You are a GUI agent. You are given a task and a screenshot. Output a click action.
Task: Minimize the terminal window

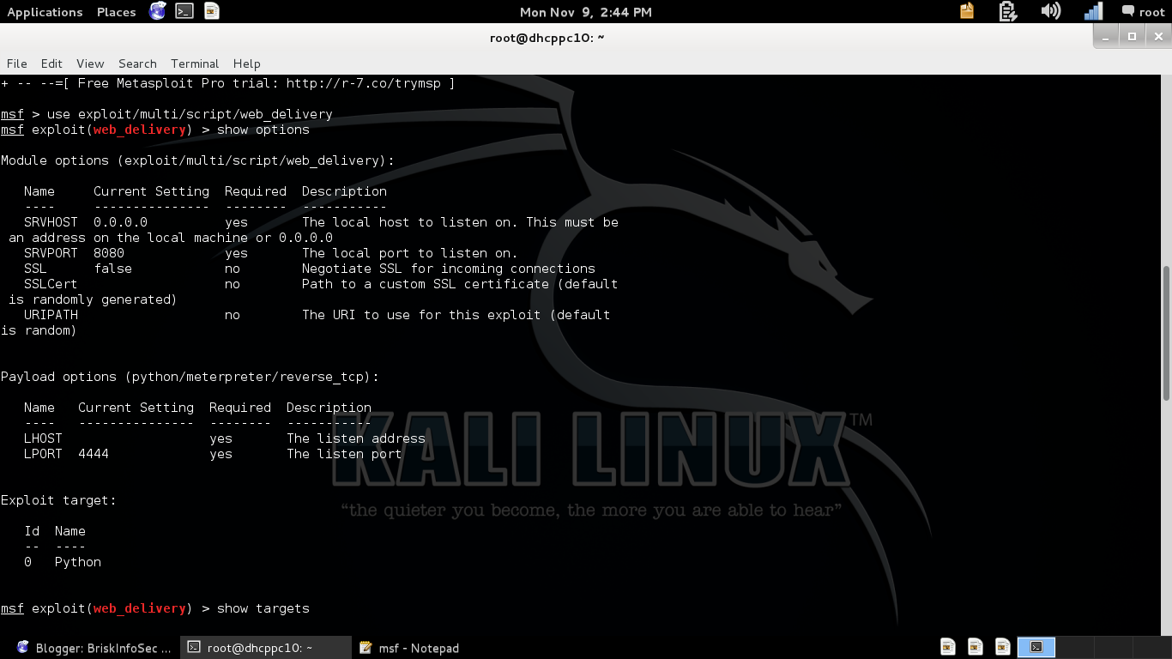point(1107,36)
